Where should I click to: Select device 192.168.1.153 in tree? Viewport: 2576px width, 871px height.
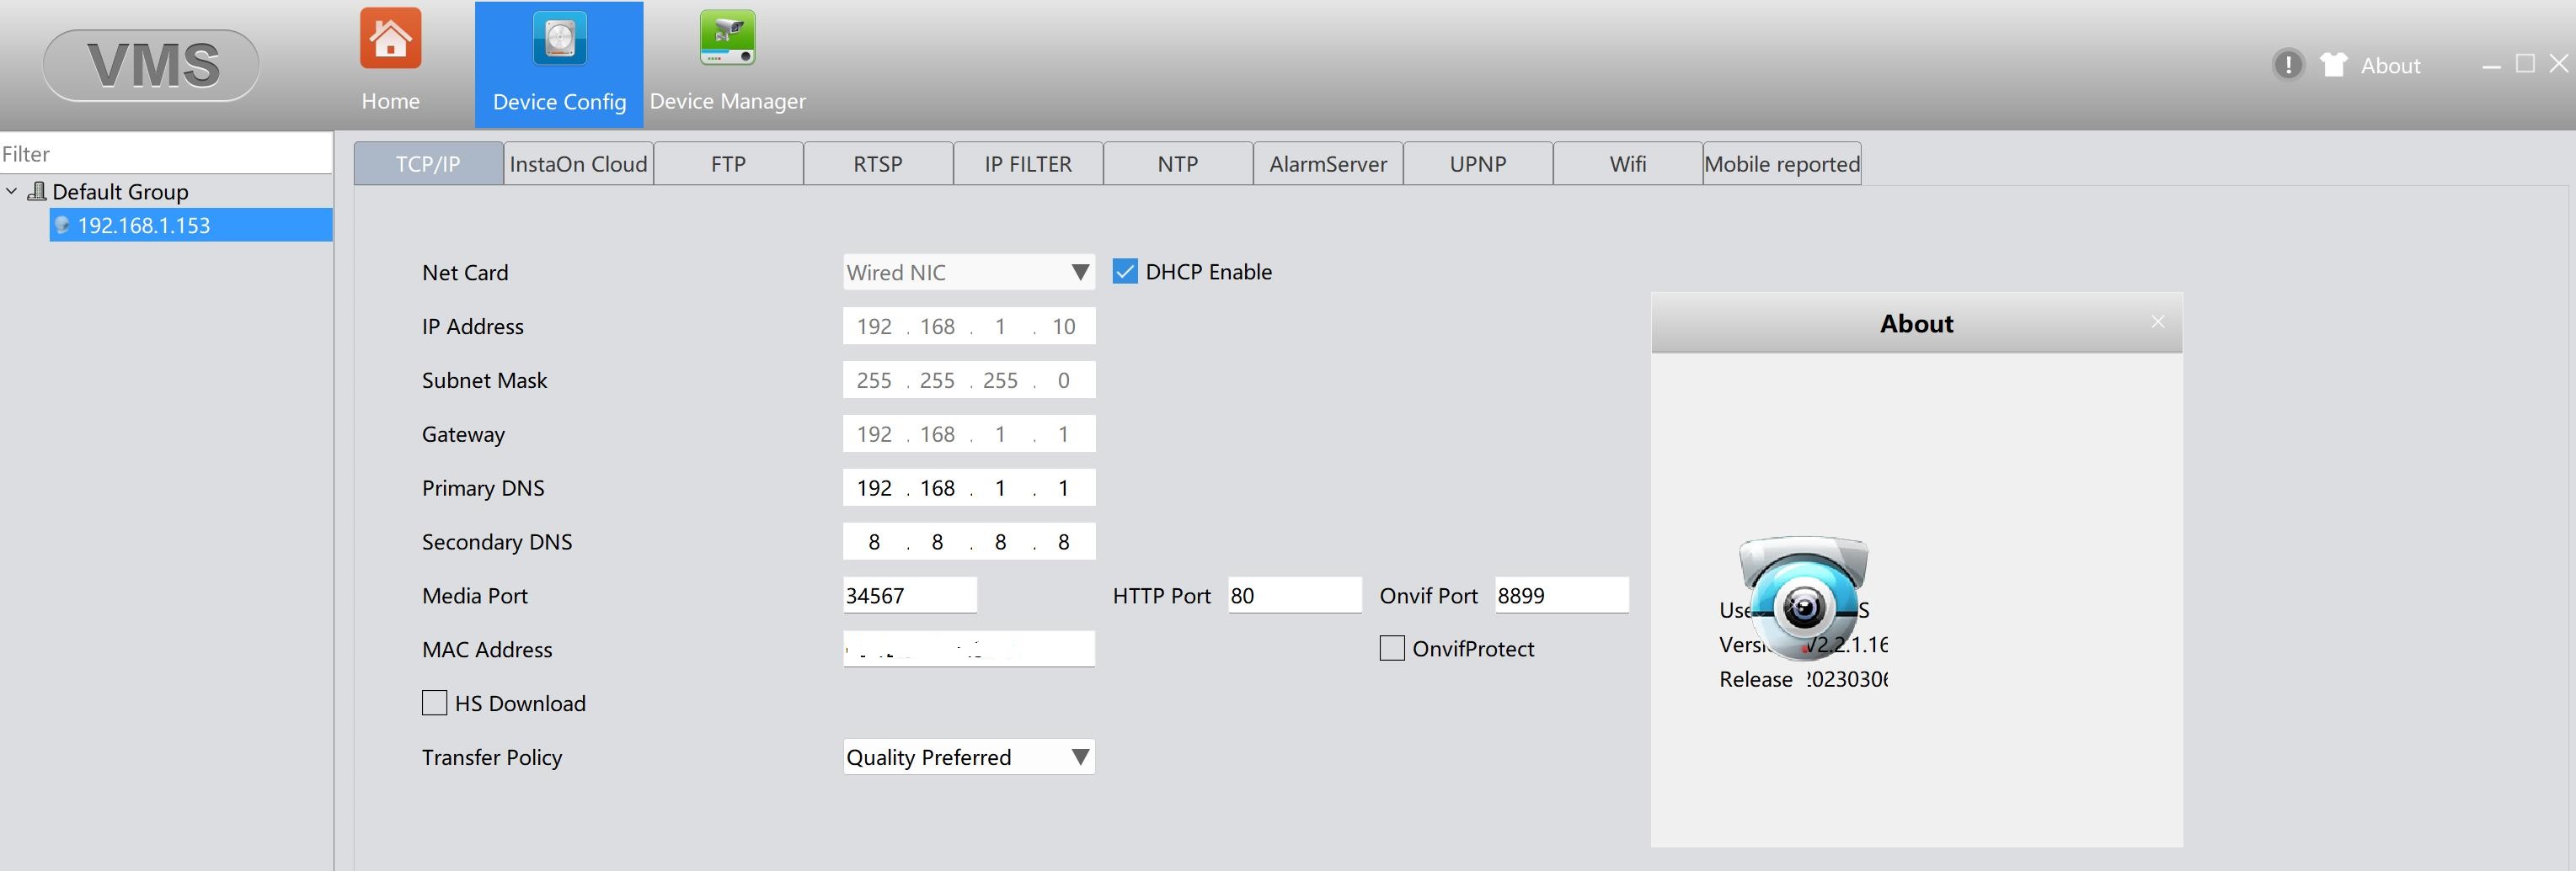coord(144,226)
